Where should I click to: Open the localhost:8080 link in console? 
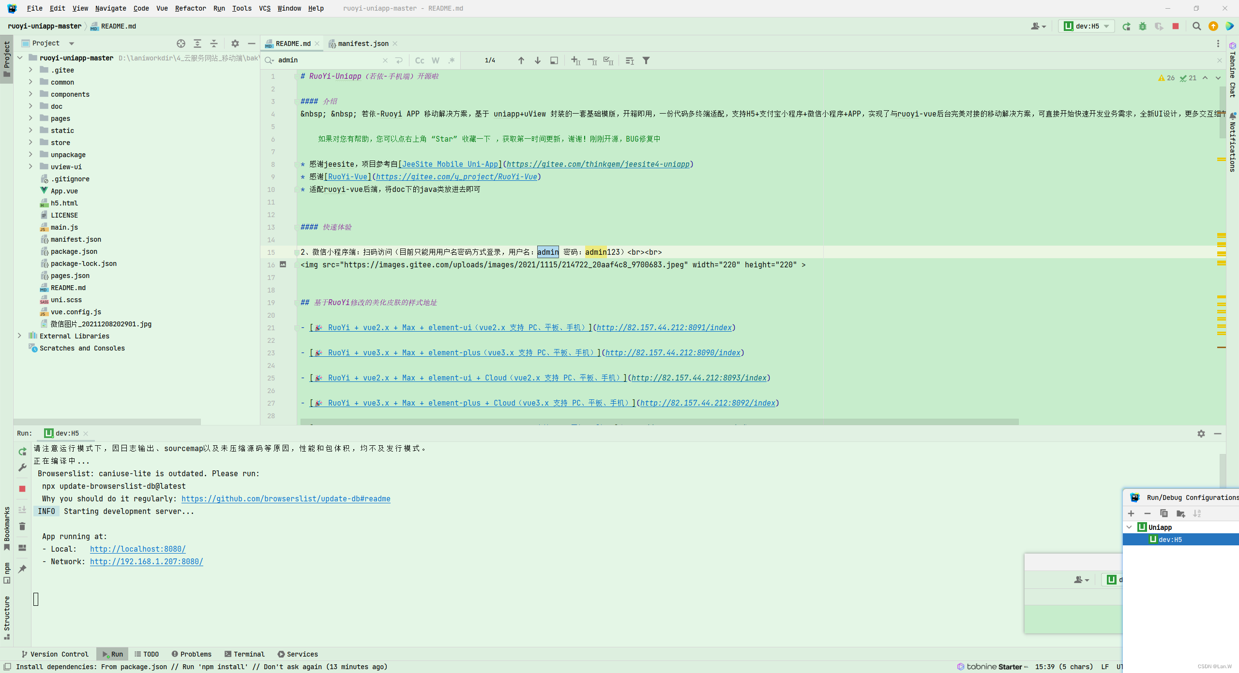coord(137,549)
